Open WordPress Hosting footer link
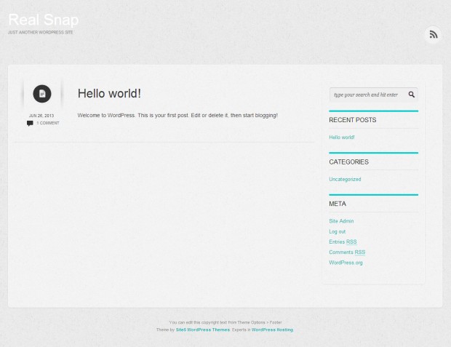The image size is (451, 347). [272, 330]
